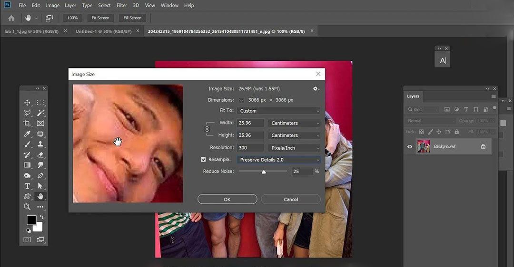Screen dimensions: 514x267
Task: Open the Height units Centimeters dropdown
Action: tap(294, 135)
